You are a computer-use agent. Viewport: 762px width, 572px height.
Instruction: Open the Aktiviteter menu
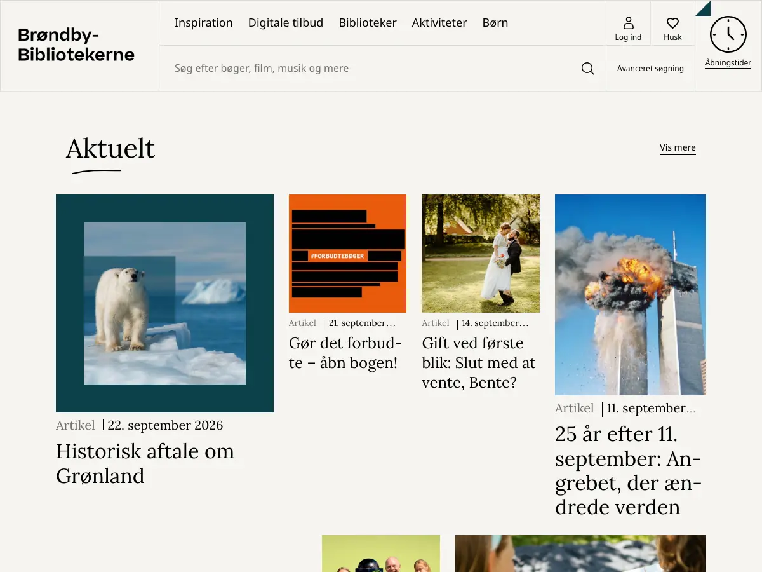439,23
